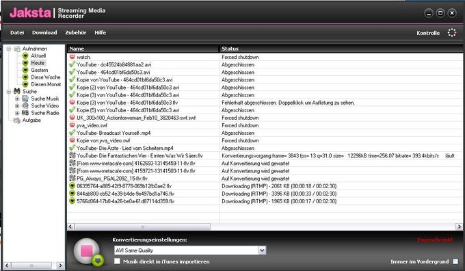Viewport: 465px width, 271px height.
Task: Expand the Suche Video node
Action: click(17, 105)
